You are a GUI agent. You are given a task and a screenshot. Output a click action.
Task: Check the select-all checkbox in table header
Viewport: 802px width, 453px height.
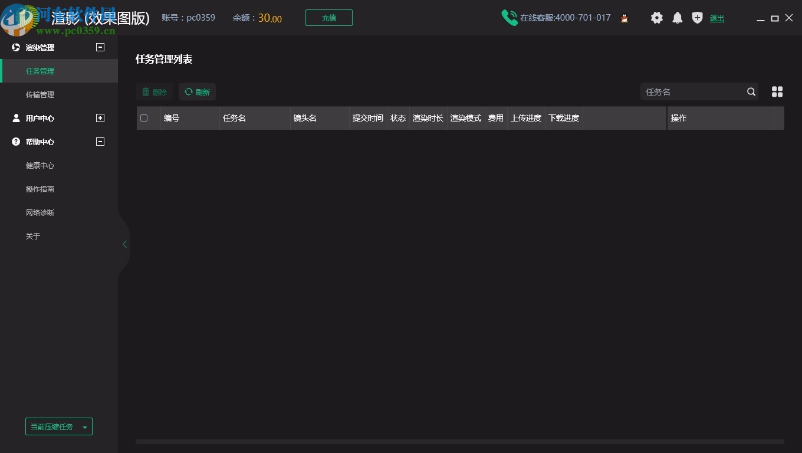click(x=143, y=118)
